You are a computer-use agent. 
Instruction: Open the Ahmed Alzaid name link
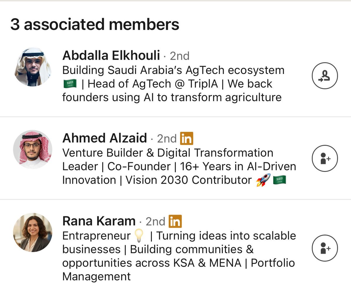click(105, 138)
